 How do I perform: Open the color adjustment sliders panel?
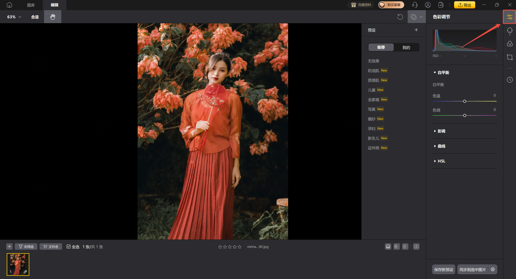tap(510, 17)
